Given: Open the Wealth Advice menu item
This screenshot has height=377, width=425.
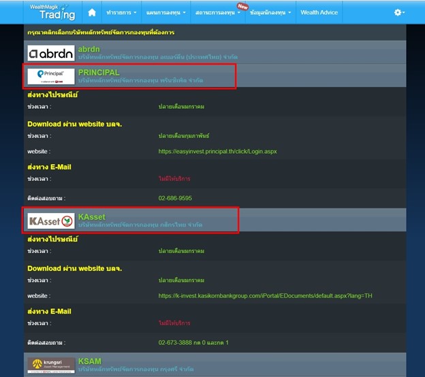Looking at the screenshot, I should point(319,12).
